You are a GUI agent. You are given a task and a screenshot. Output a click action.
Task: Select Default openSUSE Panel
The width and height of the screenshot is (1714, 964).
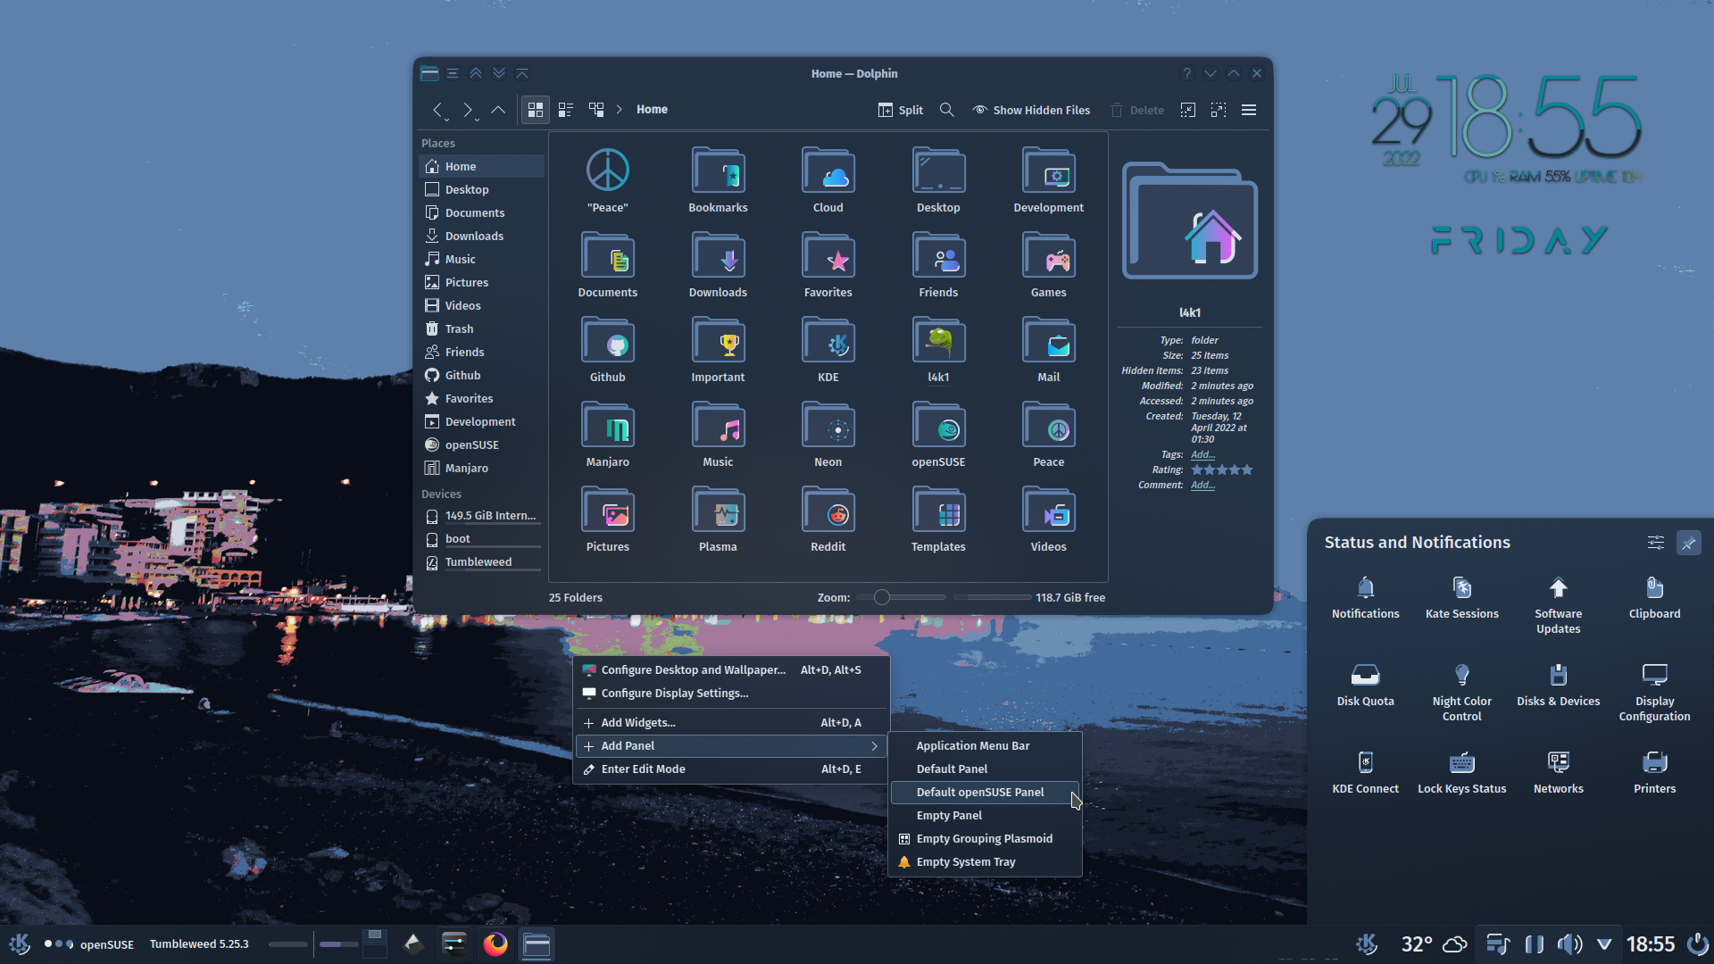click(986, 793)
